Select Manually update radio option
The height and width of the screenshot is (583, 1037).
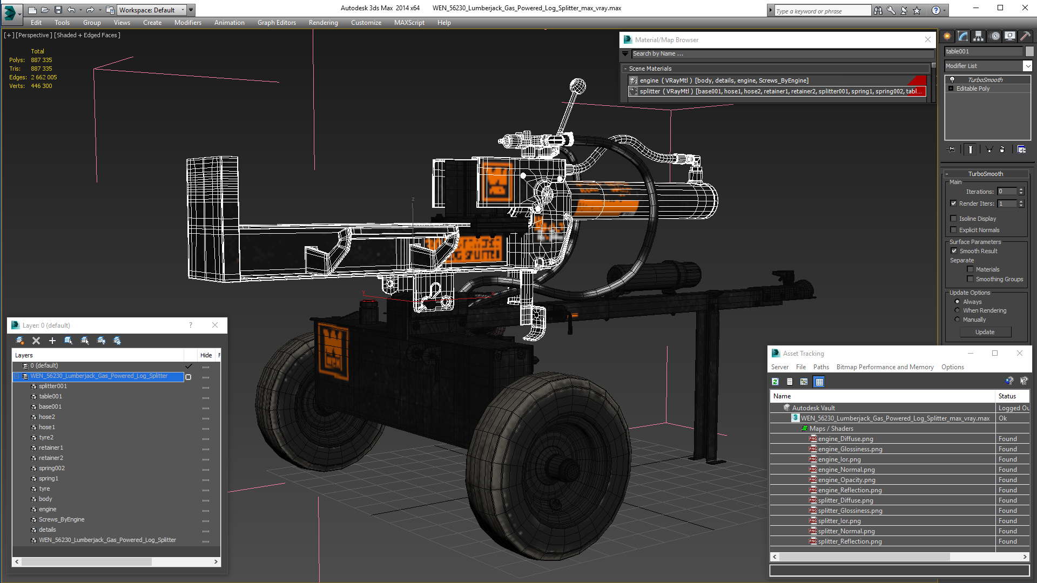[x=957, y=320]
